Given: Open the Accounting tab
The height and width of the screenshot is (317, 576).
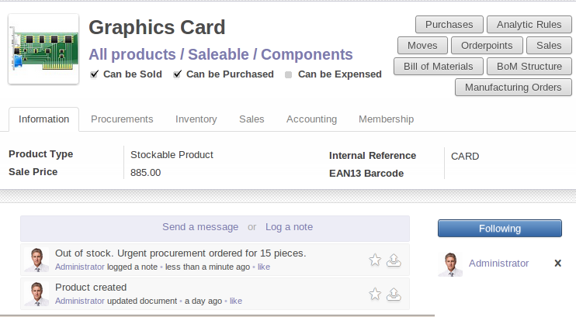Looking at the screenshot, I should 311,119.
